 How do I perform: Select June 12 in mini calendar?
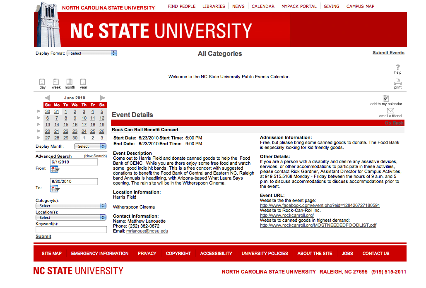(102, 118)
